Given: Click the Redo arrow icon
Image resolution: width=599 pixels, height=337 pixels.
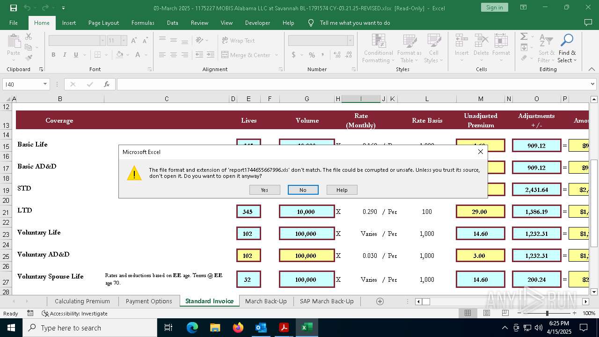Looking at the screenshot, I should [x=46, y=8].
